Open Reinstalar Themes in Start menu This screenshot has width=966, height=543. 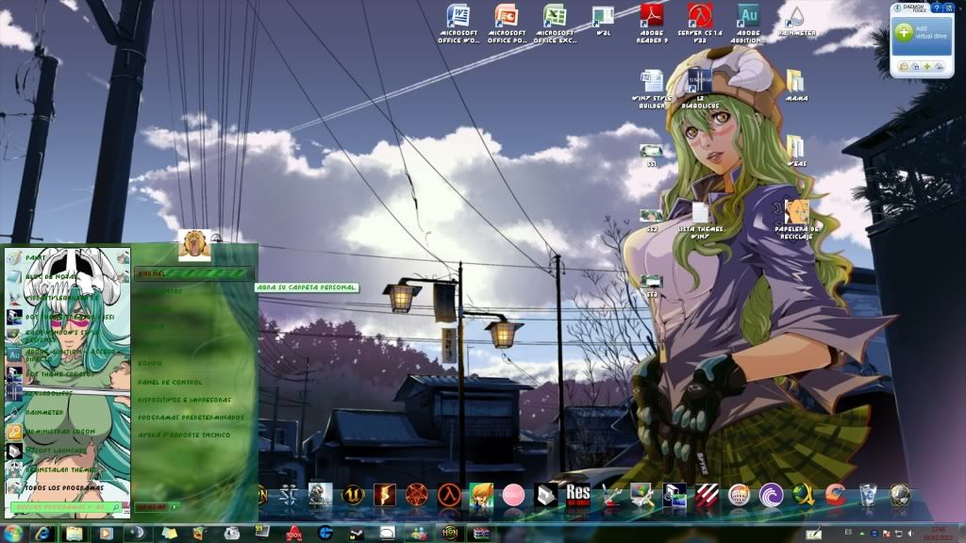[68, 469]
